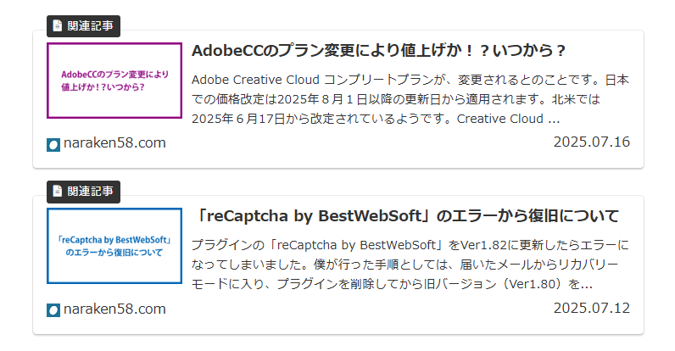
Task: Click the Adobe Creative Cloud excerpt text
Action: point(410,99)
